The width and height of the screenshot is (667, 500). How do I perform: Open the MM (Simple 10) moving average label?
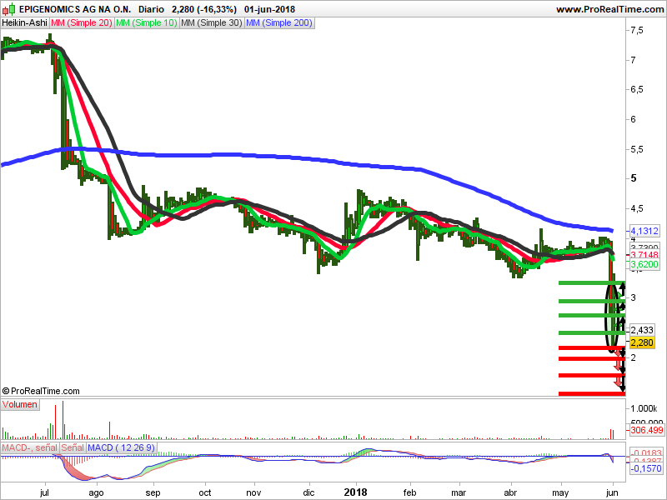coord(147,23)
